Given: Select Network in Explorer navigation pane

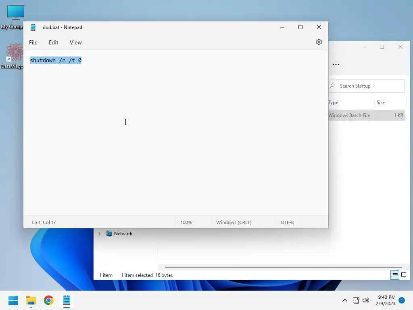Looking at the screenshot, I should coord(123,234).
